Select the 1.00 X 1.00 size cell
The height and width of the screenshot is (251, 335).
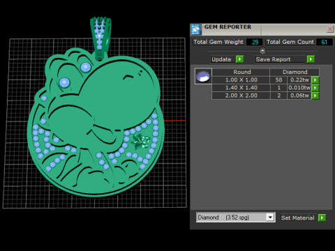tap(241, 80)
